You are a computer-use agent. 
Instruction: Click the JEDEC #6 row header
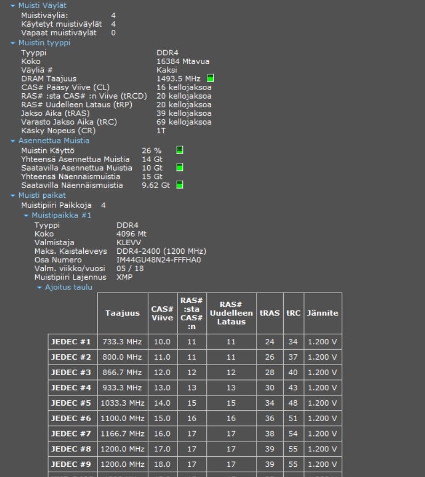(73, 418)
